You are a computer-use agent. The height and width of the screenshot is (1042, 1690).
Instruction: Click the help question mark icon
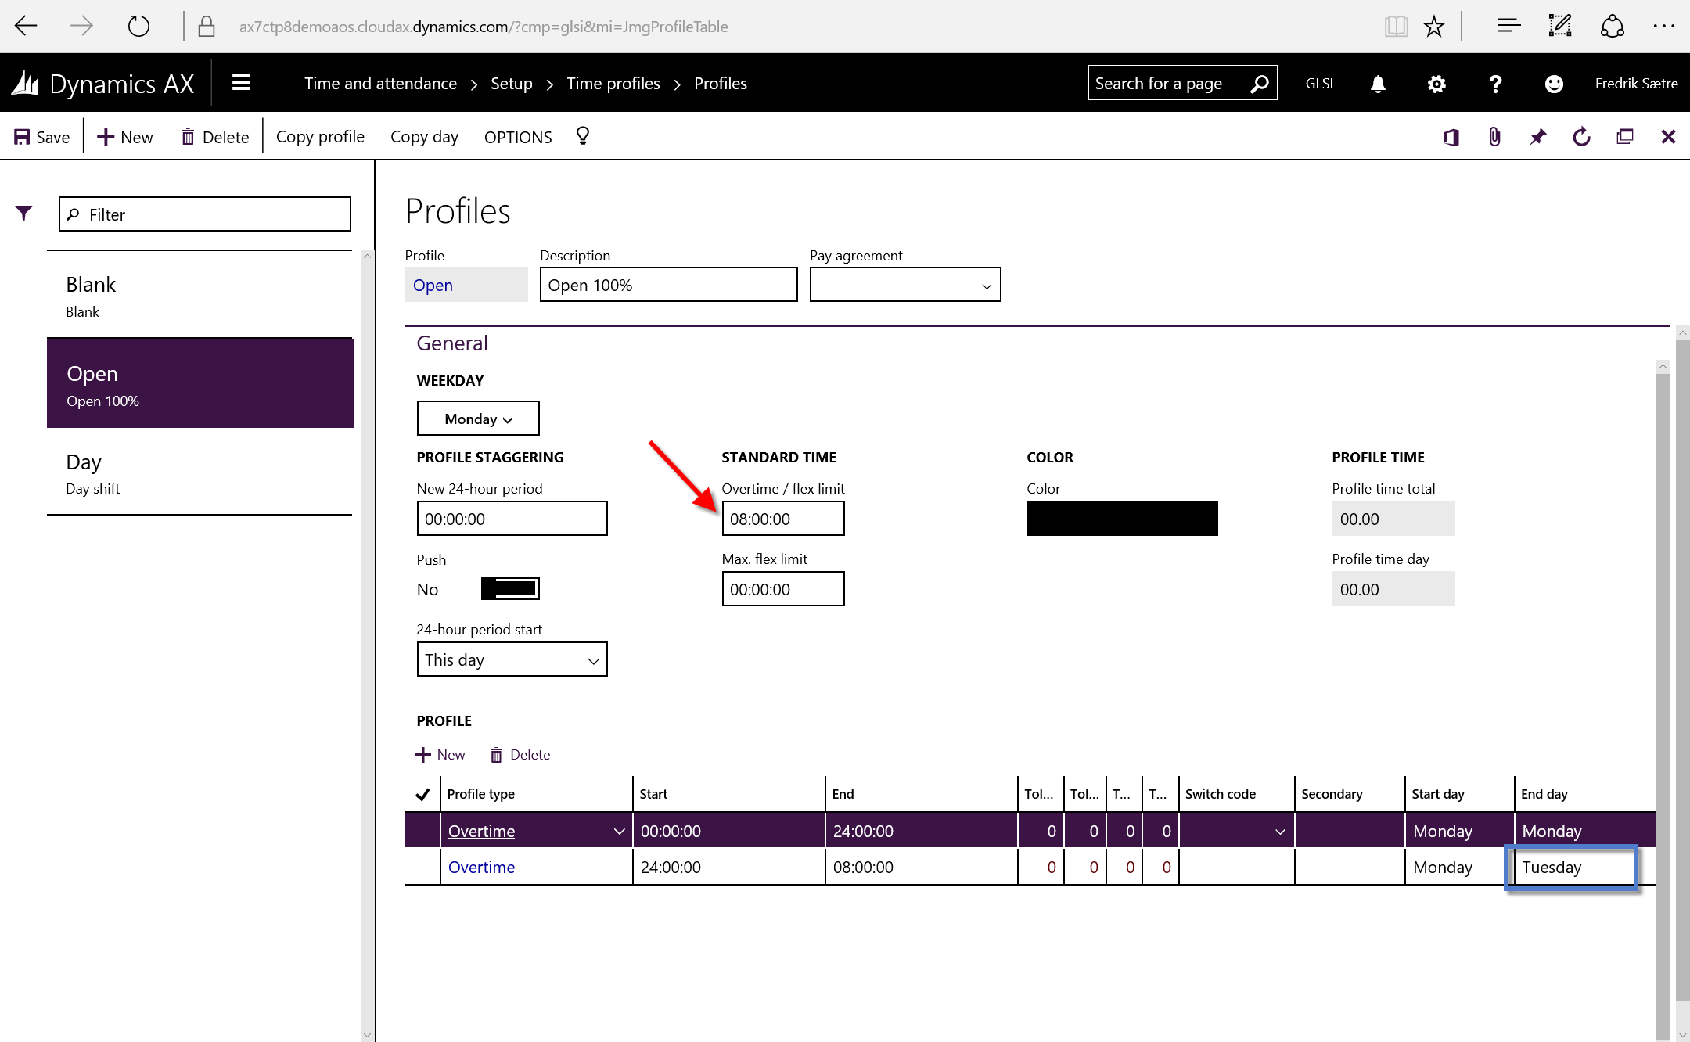point(1495,84)
